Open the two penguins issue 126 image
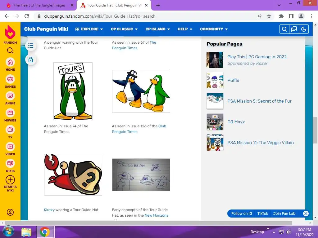318x238 pixels. [x=141, y=91]
